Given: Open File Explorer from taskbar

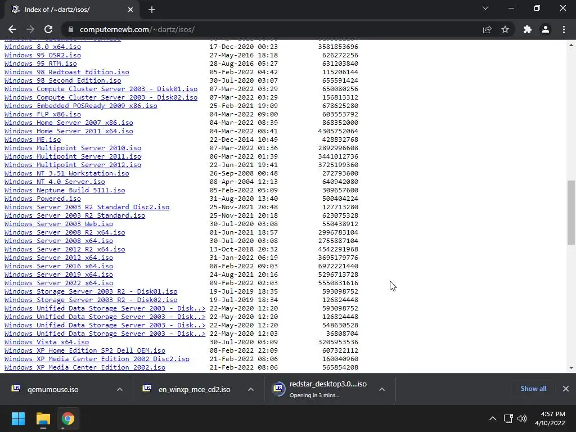Looking at the screenshot, I should tap(43, 418).
